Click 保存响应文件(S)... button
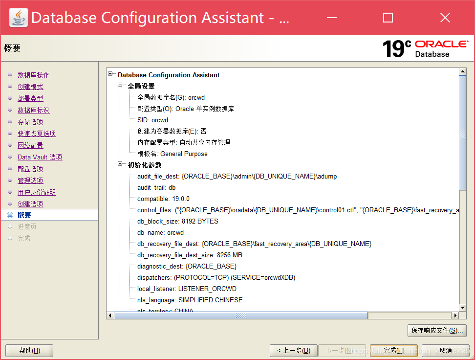 coord(437,331)
